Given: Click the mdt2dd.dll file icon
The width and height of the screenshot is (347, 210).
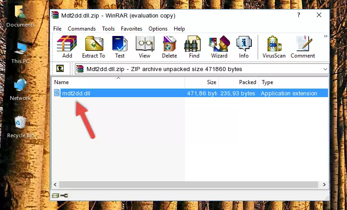Looking at the screenshot, I should click(x=57, y=93).
